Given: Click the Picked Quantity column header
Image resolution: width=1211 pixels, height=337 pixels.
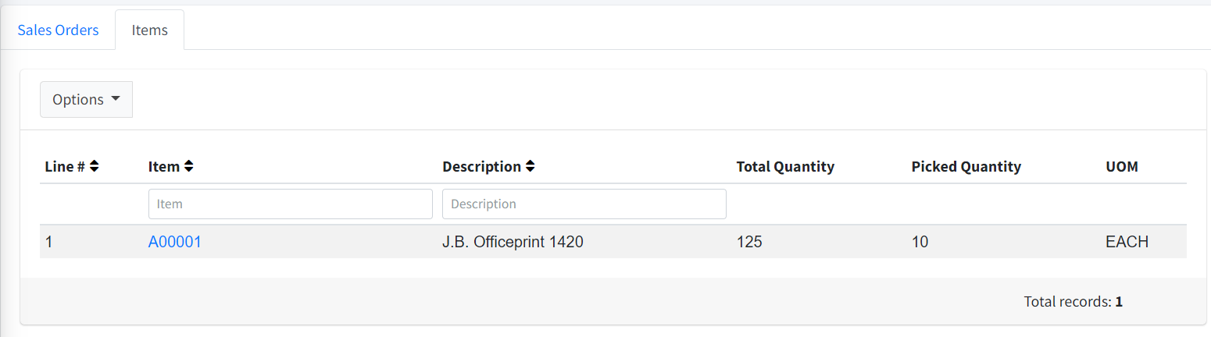Looking at the screenshot, I should click(966, 166).
